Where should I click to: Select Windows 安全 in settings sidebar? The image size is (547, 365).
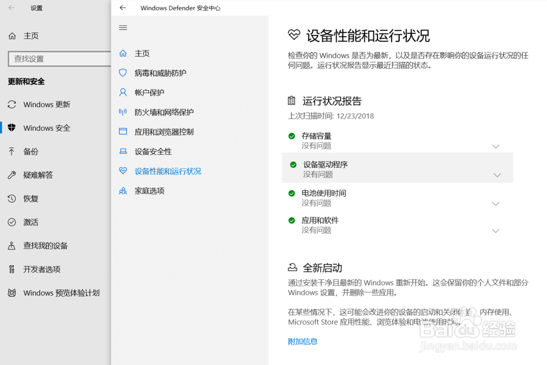tap(46, 128)
